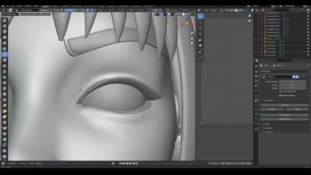Viewport: 311px width, 175px height.
Task: Open the Mask menu in viewport header
Action: click(37, 14)
